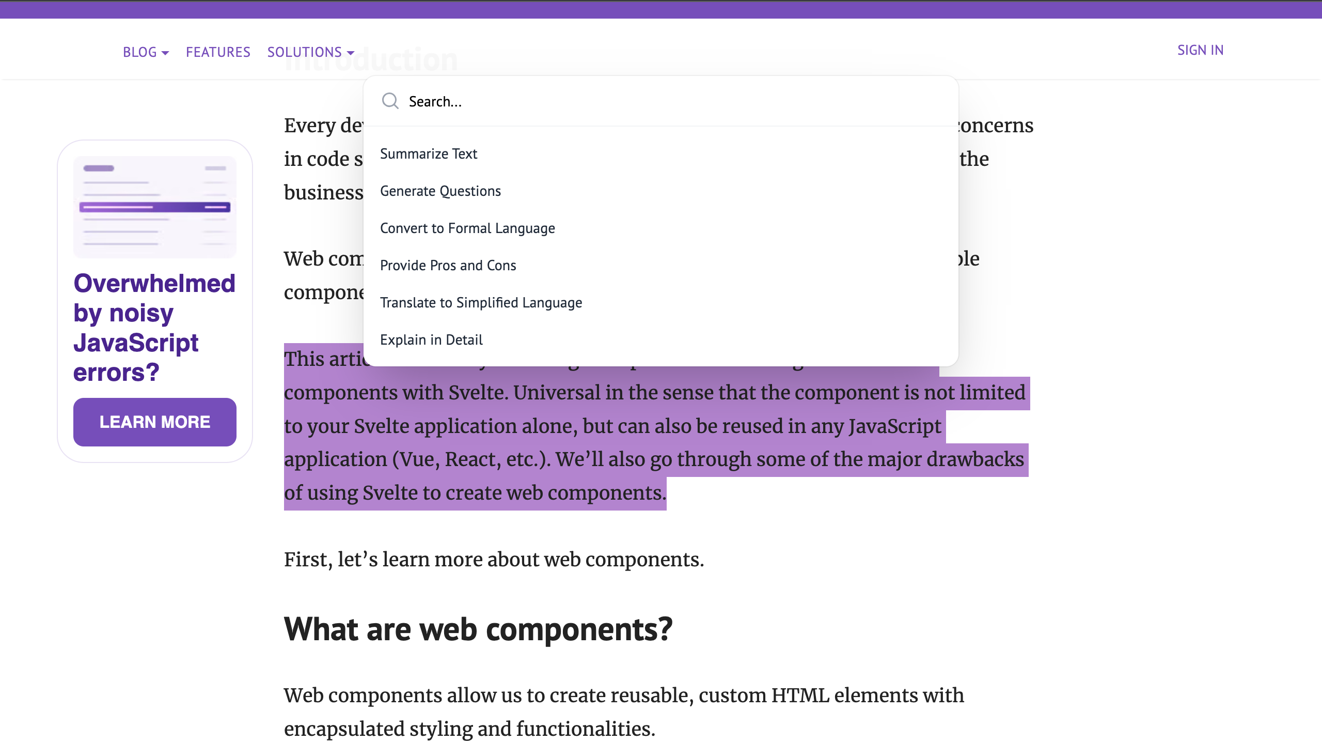This screenshot has height=741, width=1322.
Task: Click Explain in Detail option
Action: pos(431,339)
